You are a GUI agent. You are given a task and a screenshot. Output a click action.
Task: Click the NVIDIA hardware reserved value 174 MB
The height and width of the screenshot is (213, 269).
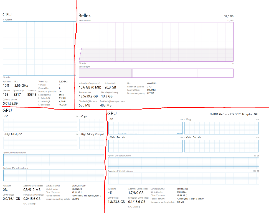point(180,202)
